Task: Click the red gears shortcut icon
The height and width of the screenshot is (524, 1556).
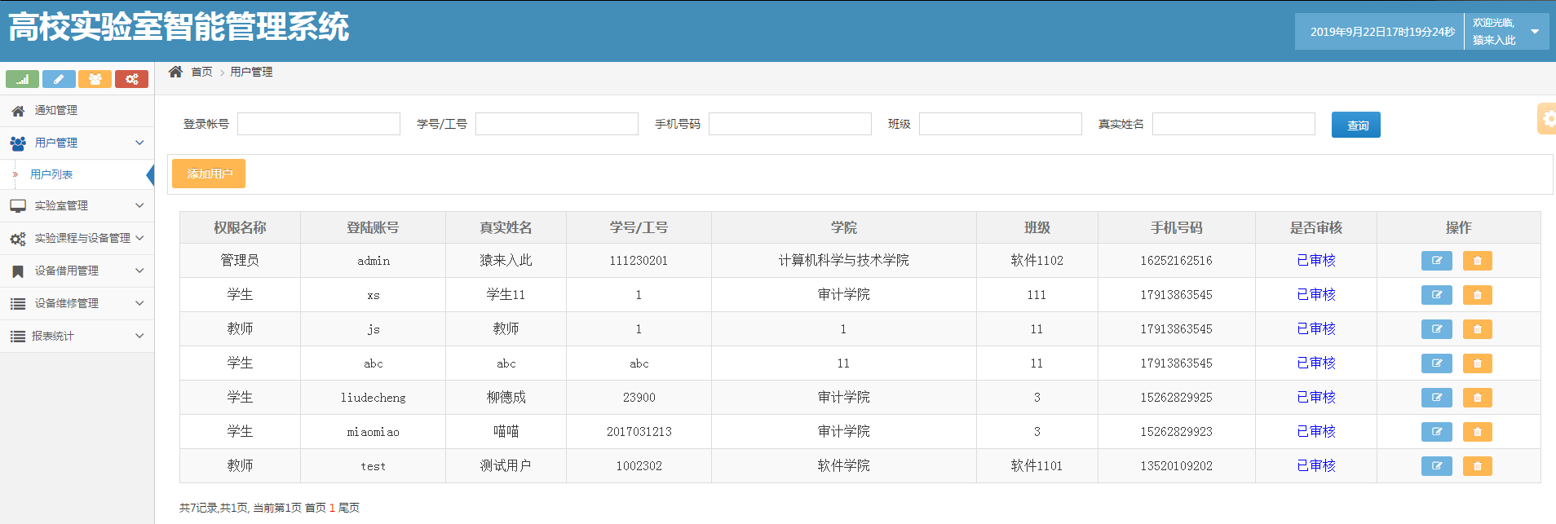Action: [131, 79]
